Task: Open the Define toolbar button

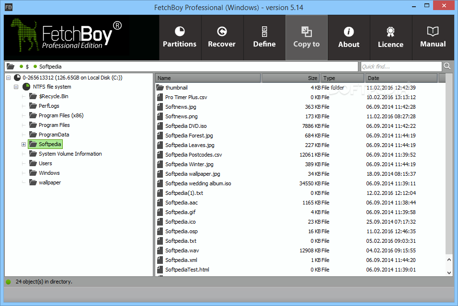Action: [264, 37]
